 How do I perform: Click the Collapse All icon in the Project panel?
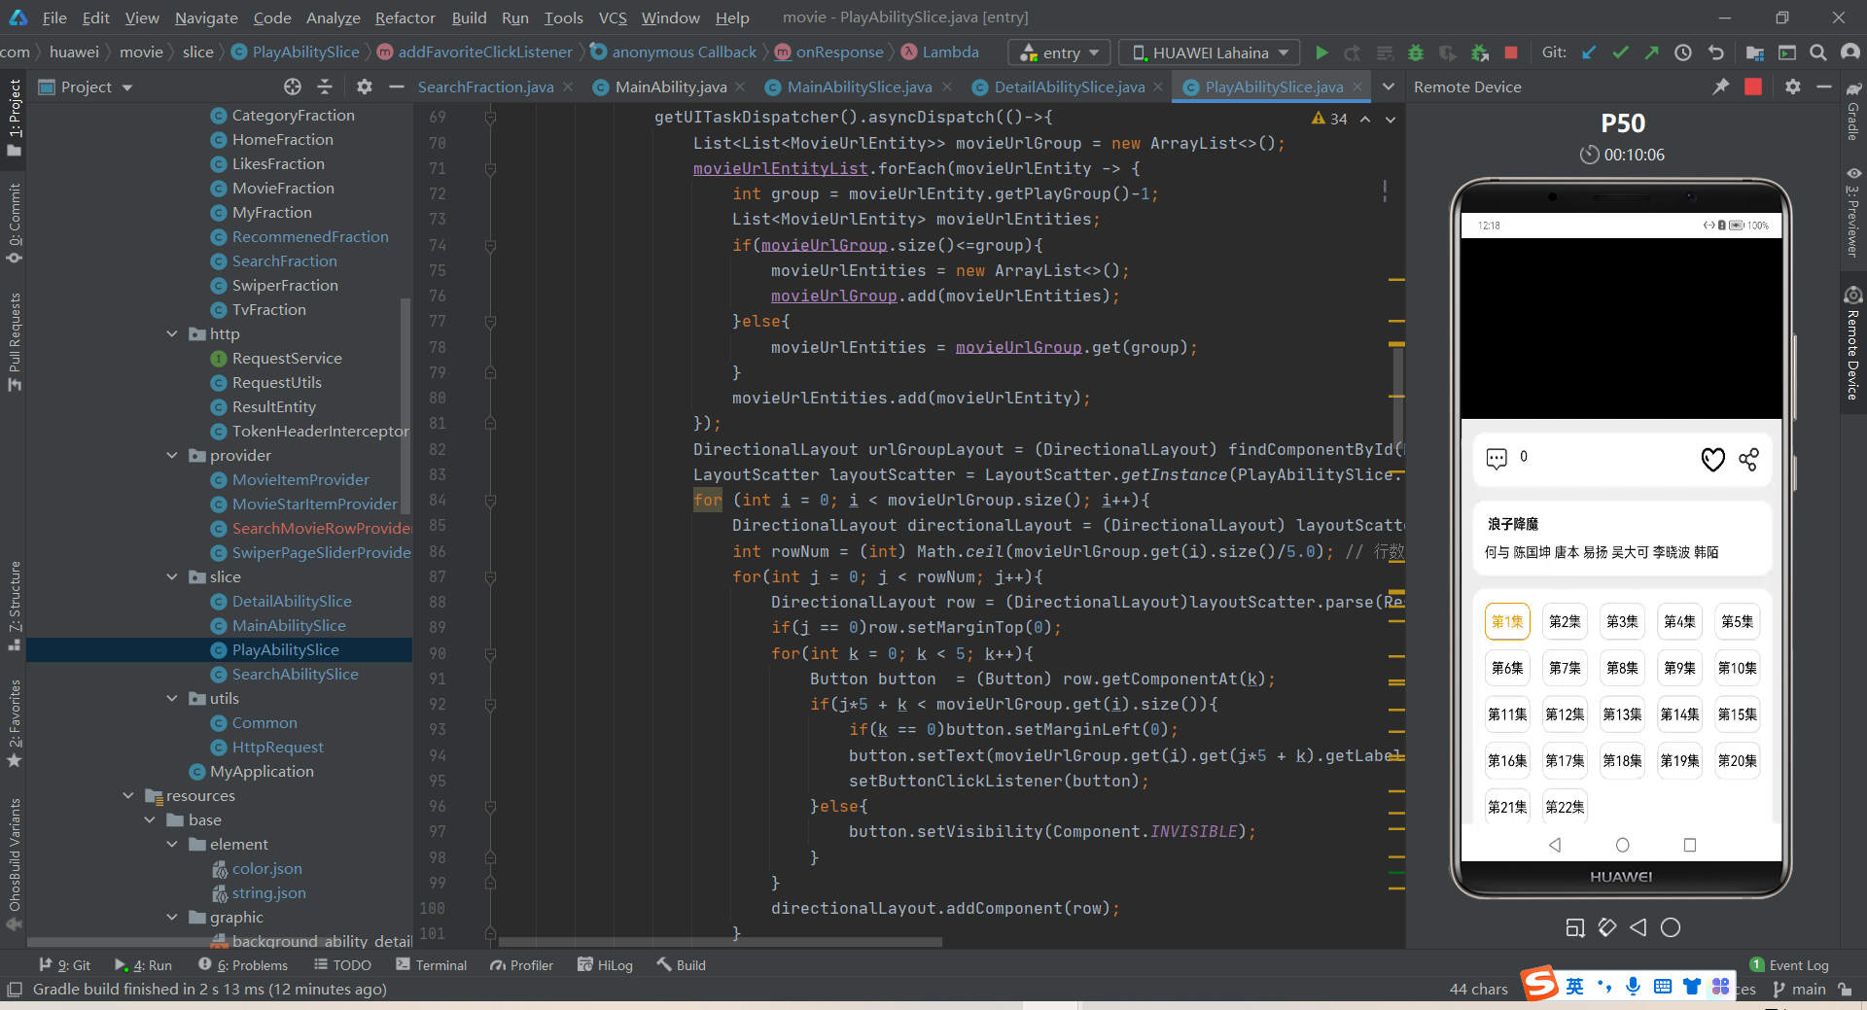[x=325, y=87]
